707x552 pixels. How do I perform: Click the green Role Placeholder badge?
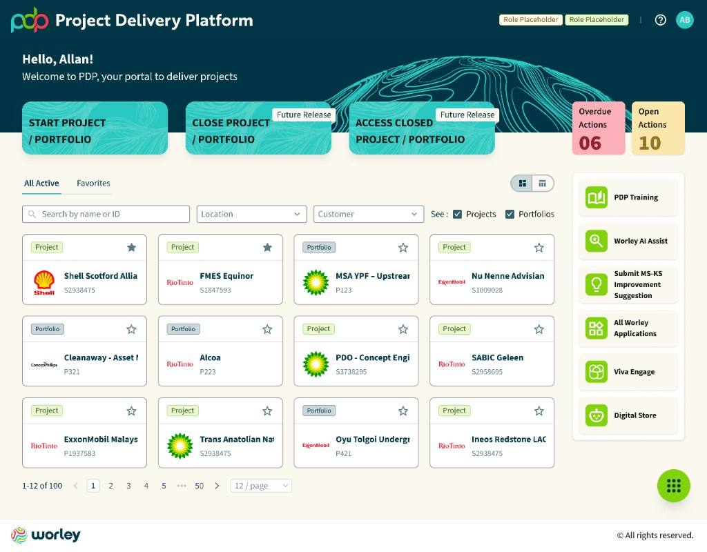597,20
